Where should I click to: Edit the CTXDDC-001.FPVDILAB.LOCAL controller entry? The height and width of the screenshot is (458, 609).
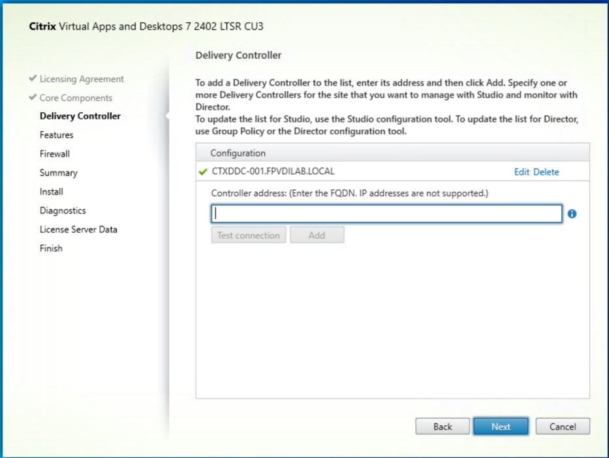pos(522,172)
